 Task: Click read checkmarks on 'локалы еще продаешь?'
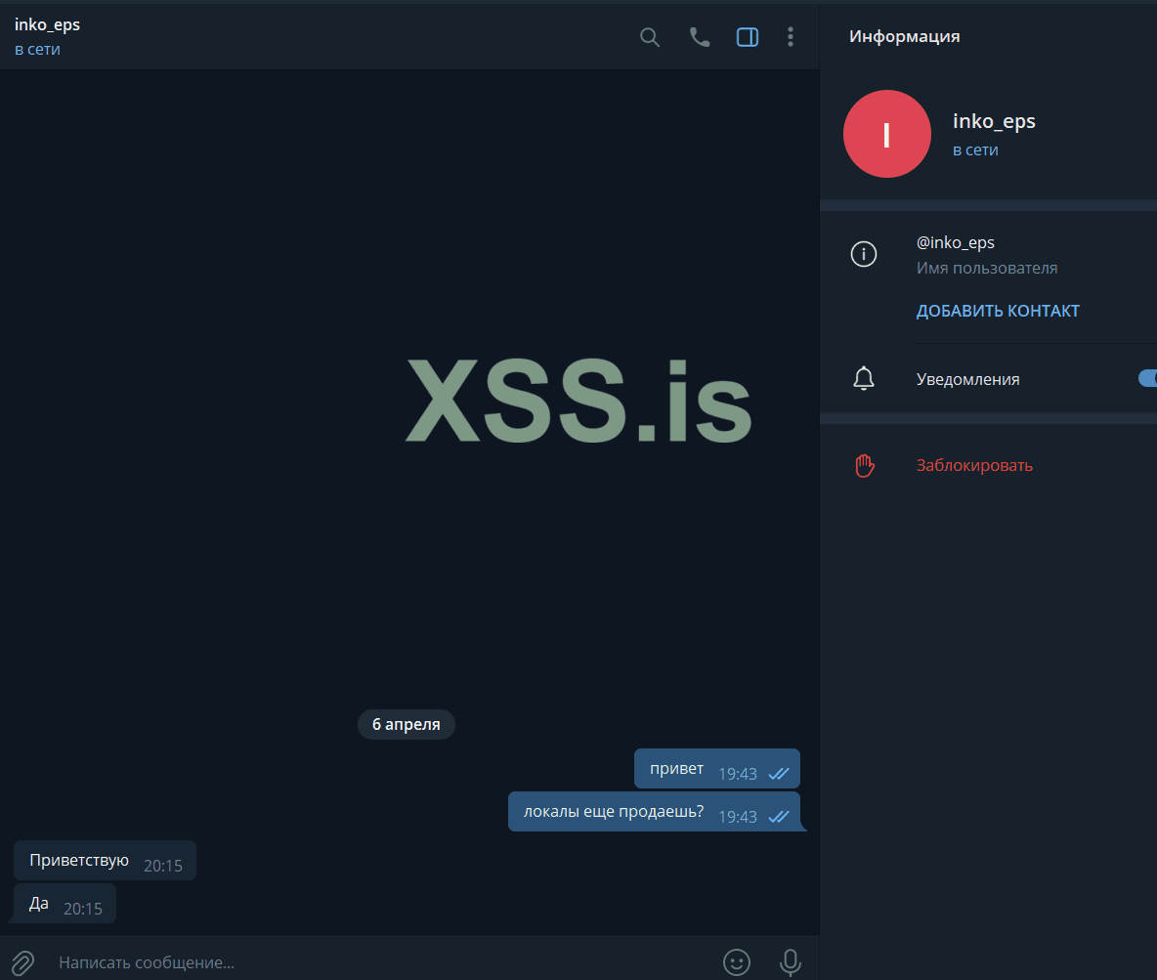779,816
